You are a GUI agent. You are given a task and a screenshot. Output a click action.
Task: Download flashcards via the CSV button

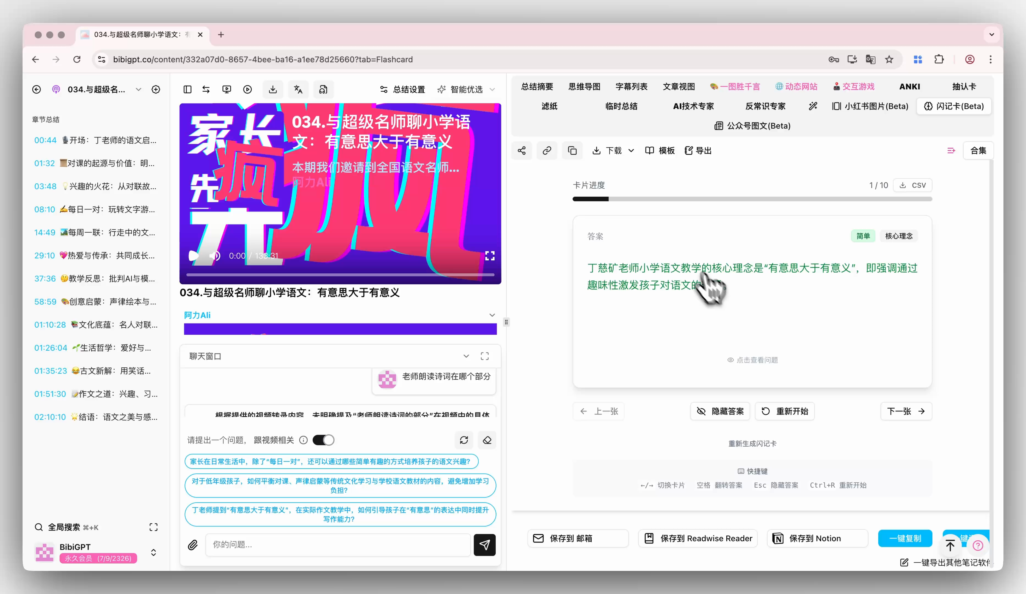(x=912, y=185)
